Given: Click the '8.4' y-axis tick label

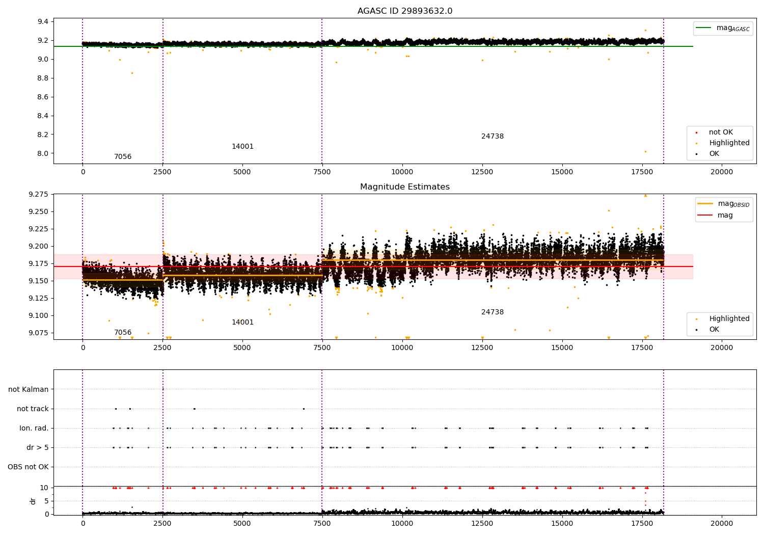Looking at the screenshot, I should click(x=43, y=116).
